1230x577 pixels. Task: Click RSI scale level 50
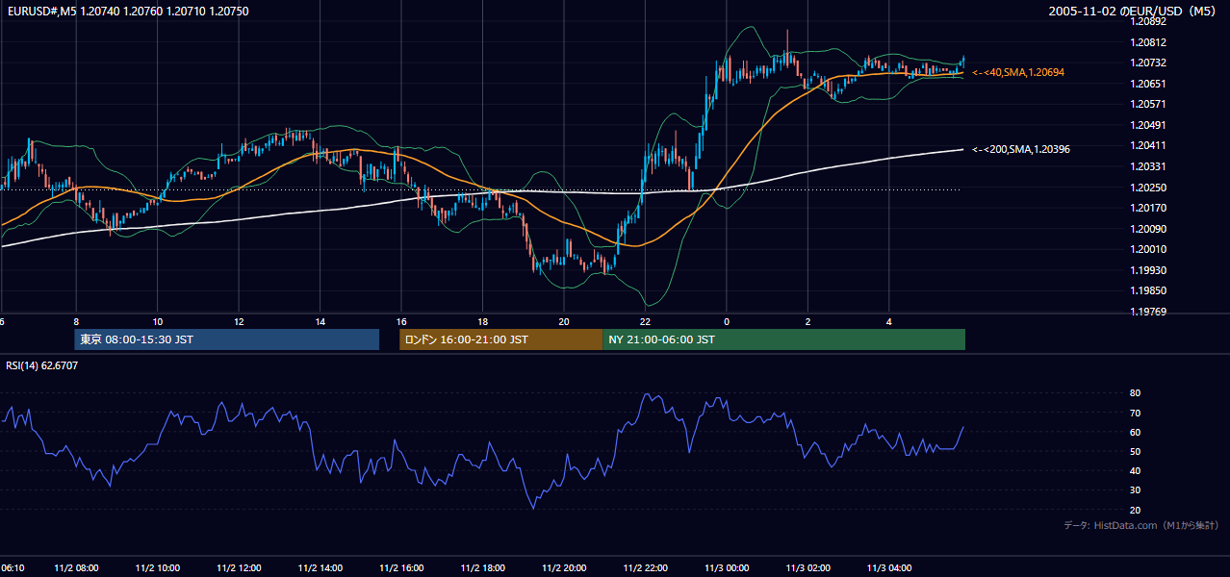click(x=1135, y=451)
